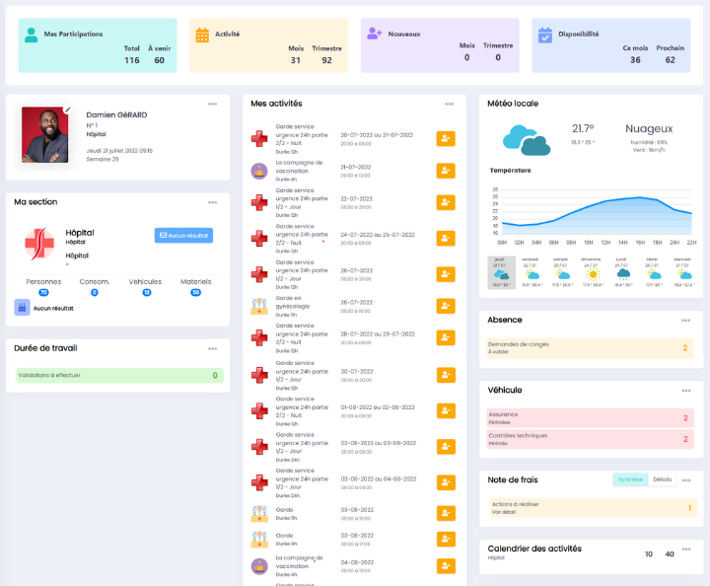The image size is (710, 586).
Task: Click the Activité calendar icon
Action: click(202, 35)
